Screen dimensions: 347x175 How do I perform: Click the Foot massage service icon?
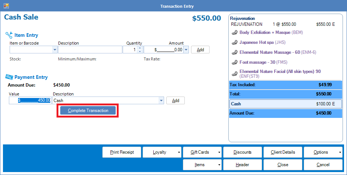pos(234,62)
